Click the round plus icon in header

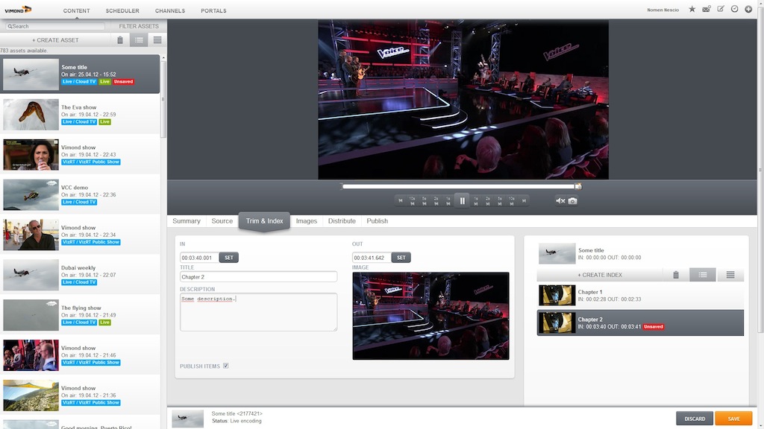[748, 9]
